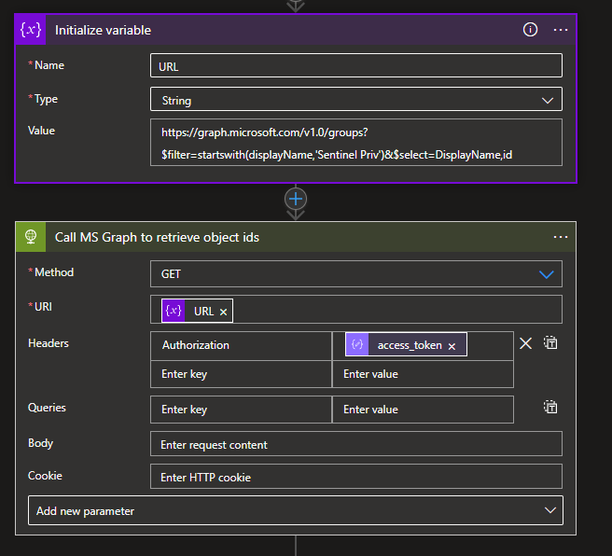
Task: Open Call MS Graph ellipsis menu
Action: click(x=560, y=237)
